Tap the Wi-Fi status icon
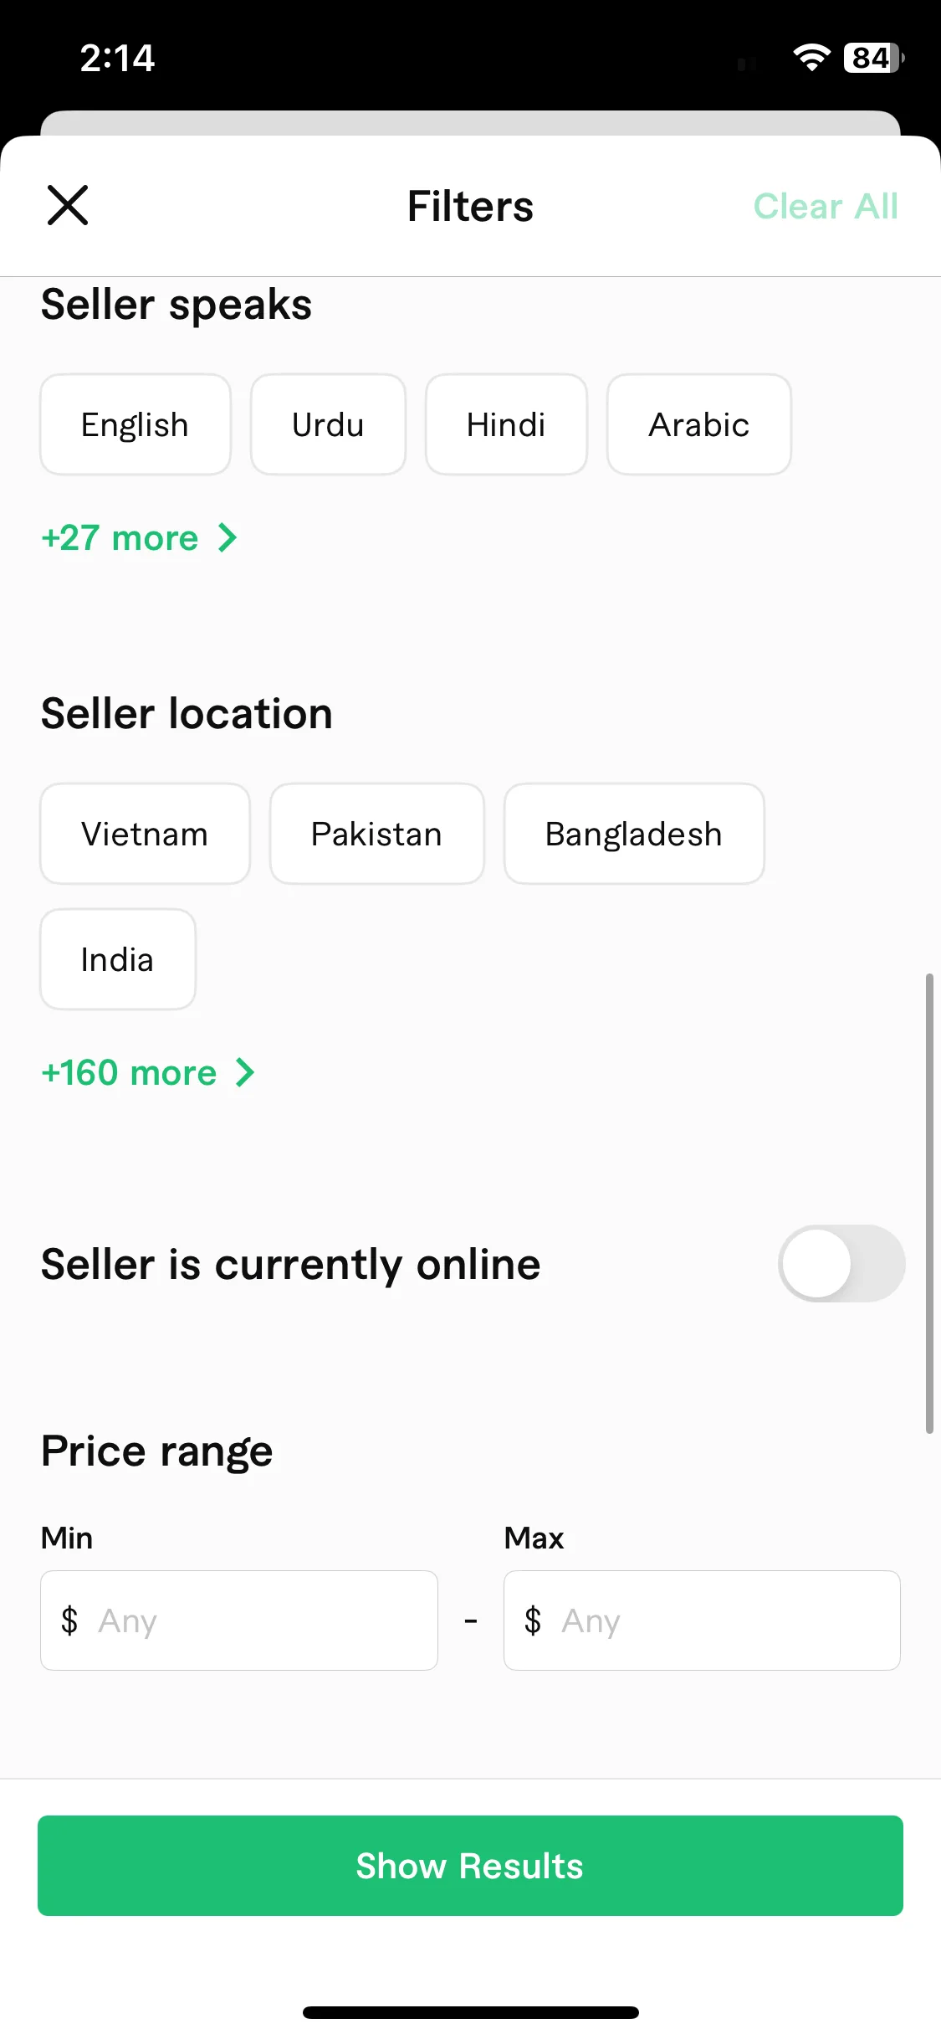The height and width of the screenshot is (2039, 941). pyautogui.click(x=811, y=58)
